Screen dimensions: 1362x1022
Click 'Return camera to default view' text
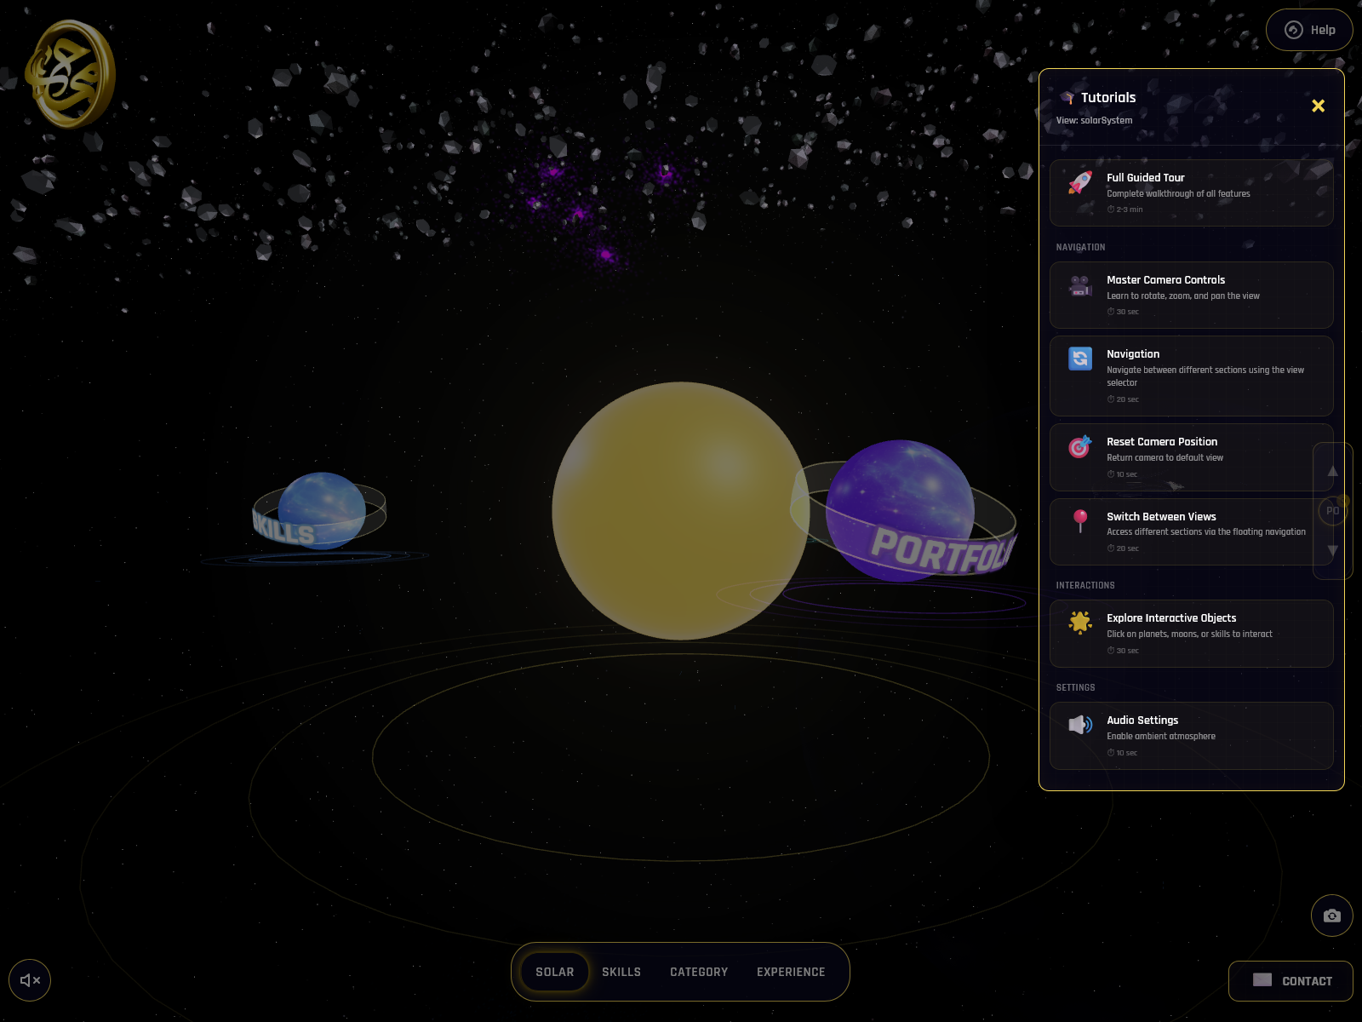click(x=1165, y=457)
